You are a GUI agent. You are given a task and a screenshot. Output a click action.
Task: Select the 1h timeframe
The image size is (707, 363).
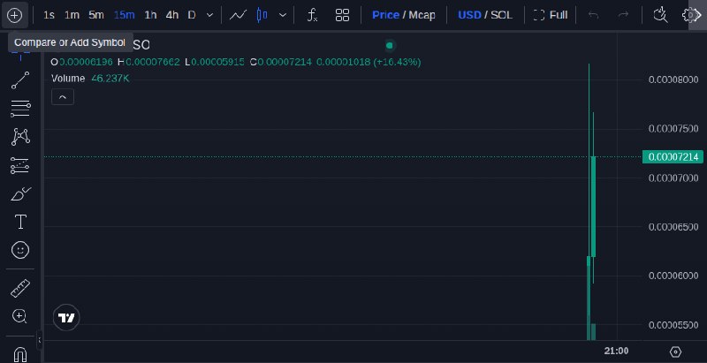click(x=150, y=15)
